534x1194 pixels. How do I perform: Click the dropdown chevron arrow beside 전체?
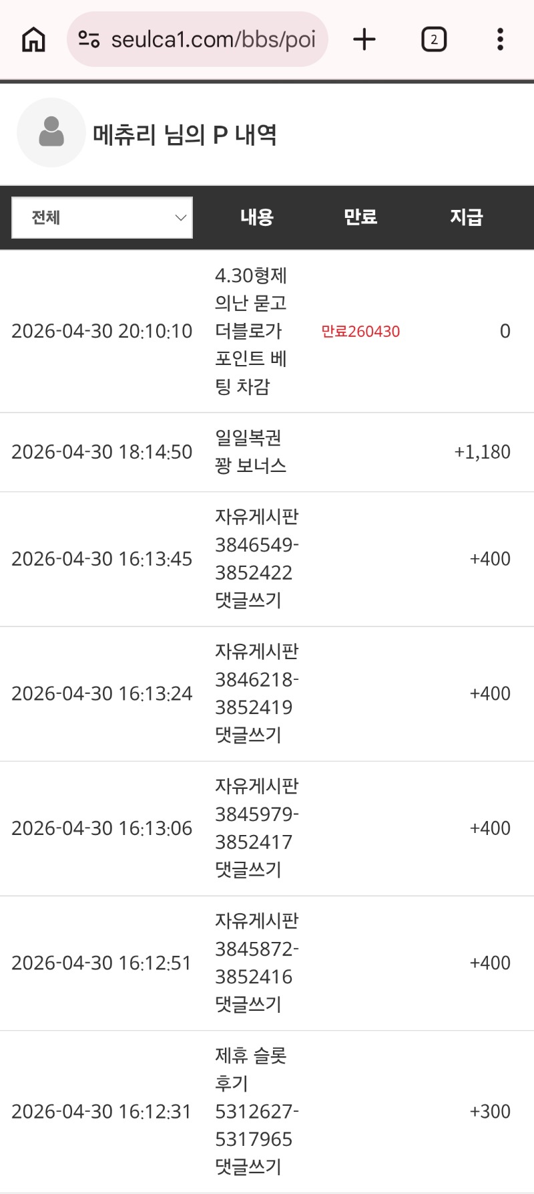180,217
